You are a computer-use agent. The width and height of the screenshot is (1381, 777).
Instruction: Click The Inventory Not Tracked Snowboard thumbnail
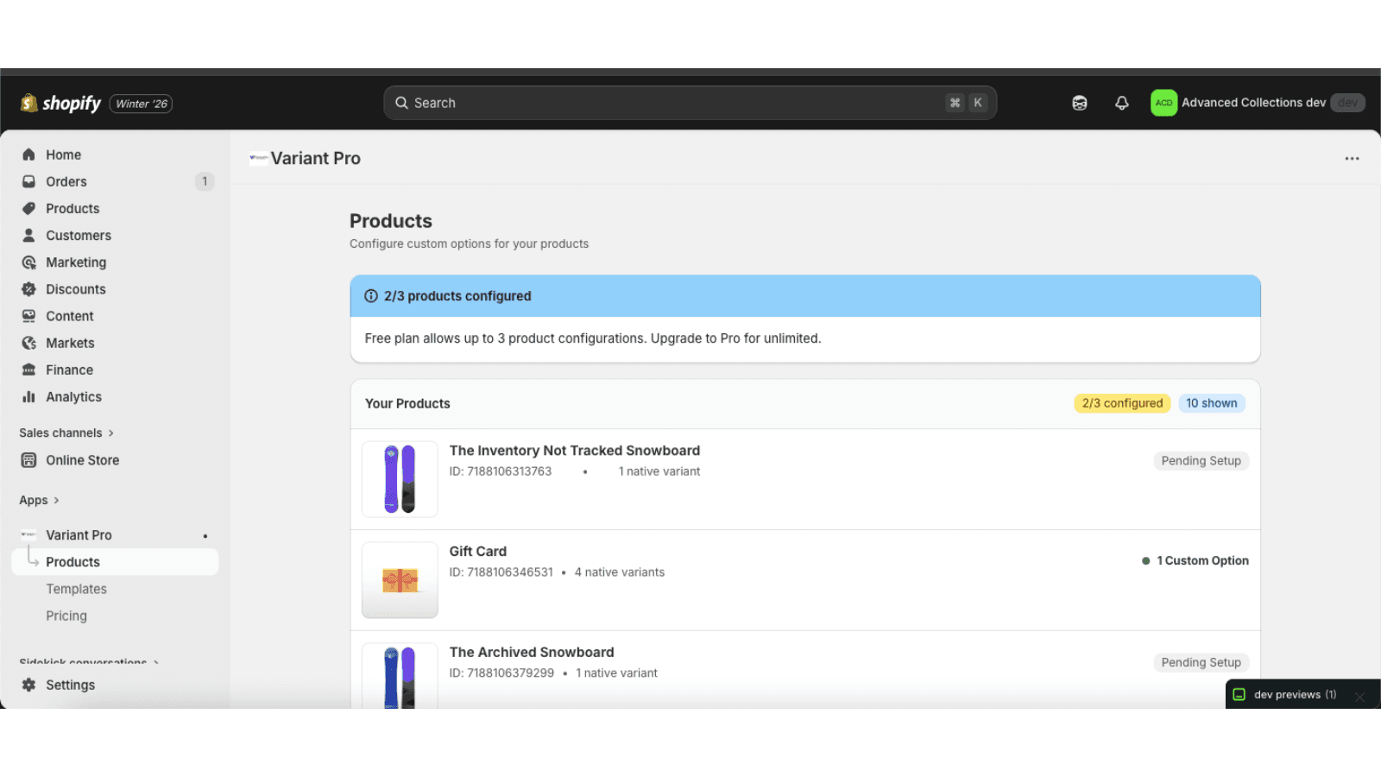coord(400,479)
